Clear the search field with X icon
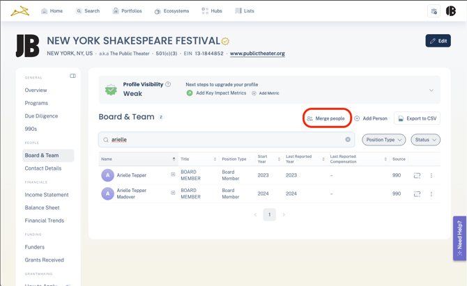The width and height of the screenshot is (467, 286). pos(348,140)
